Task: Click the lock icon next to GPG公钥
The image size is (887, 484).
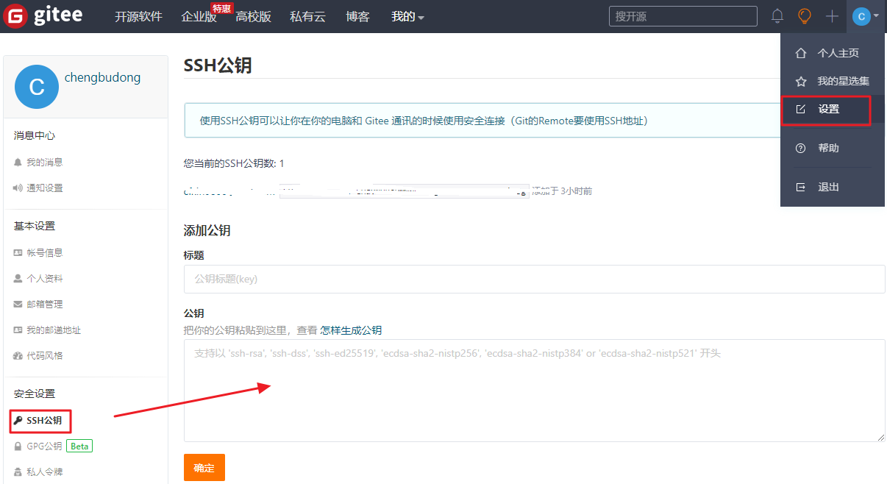Action: [x=18, y=446]
